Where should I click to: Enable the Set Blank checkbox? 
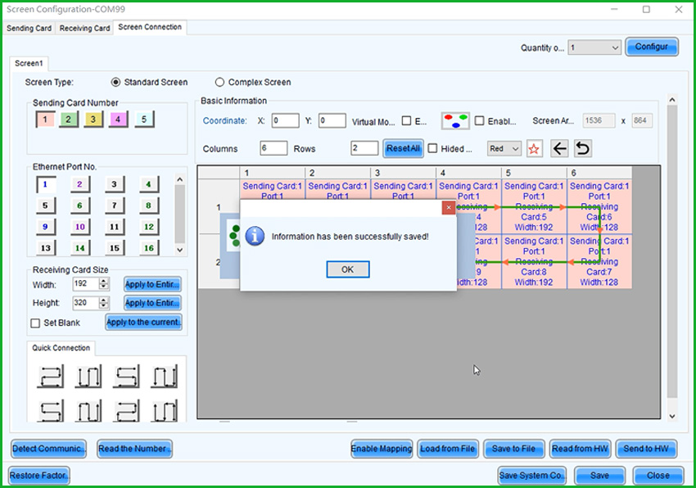34,323
